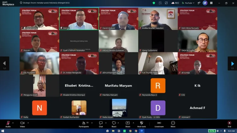Select Moh Mirza Nuryady's tile

pyautogui.click(x=197, y=19)
